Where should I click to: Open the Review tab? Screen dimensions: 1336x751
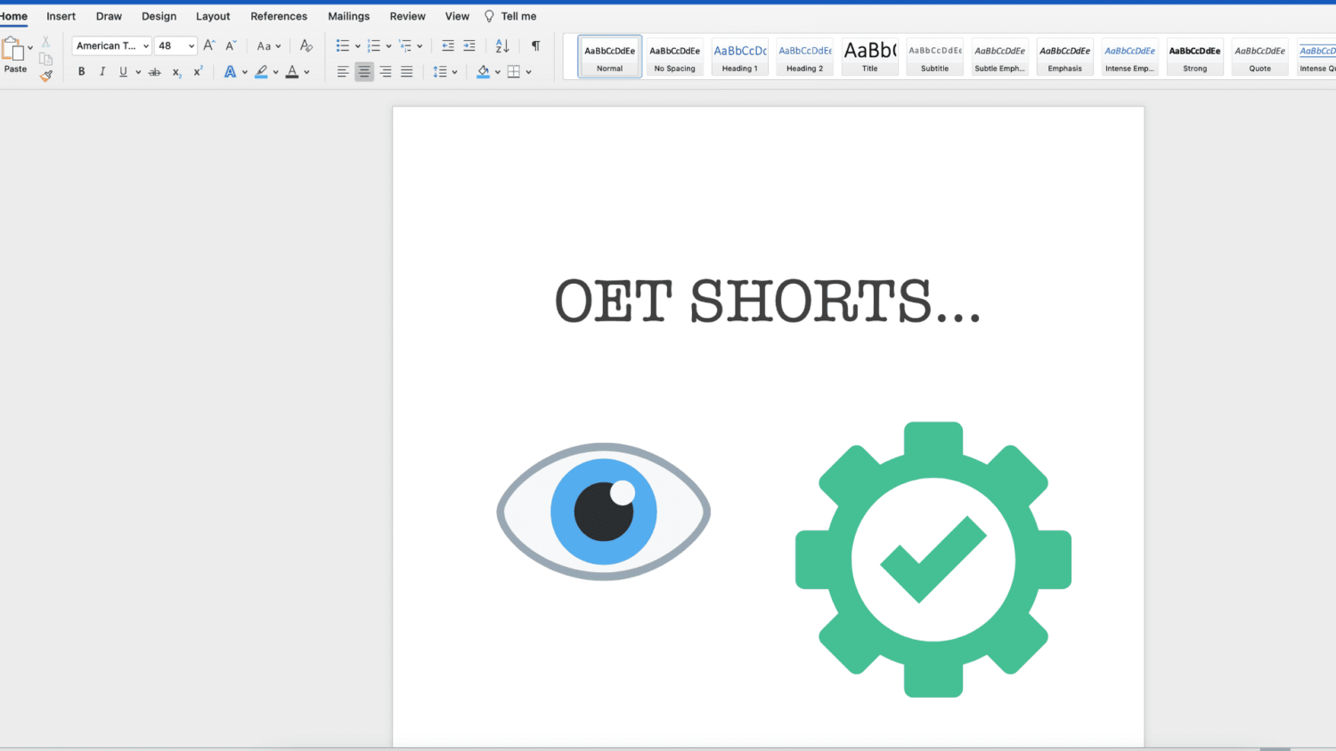point(408,16)
